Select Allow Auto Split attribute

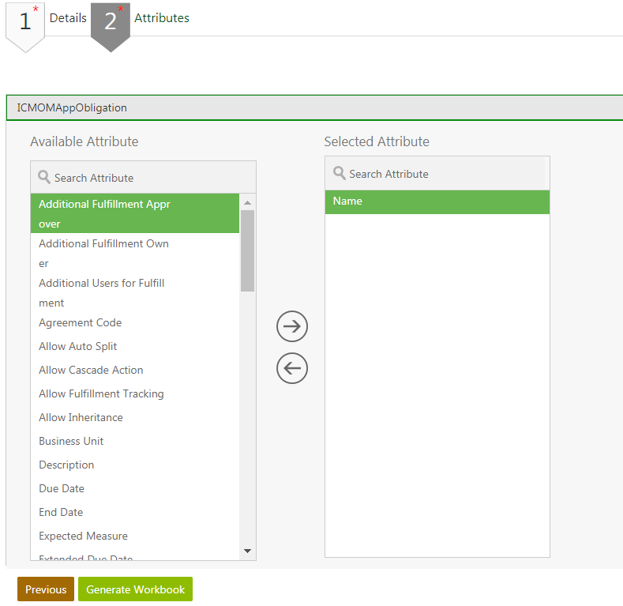(x=78, y=346)
